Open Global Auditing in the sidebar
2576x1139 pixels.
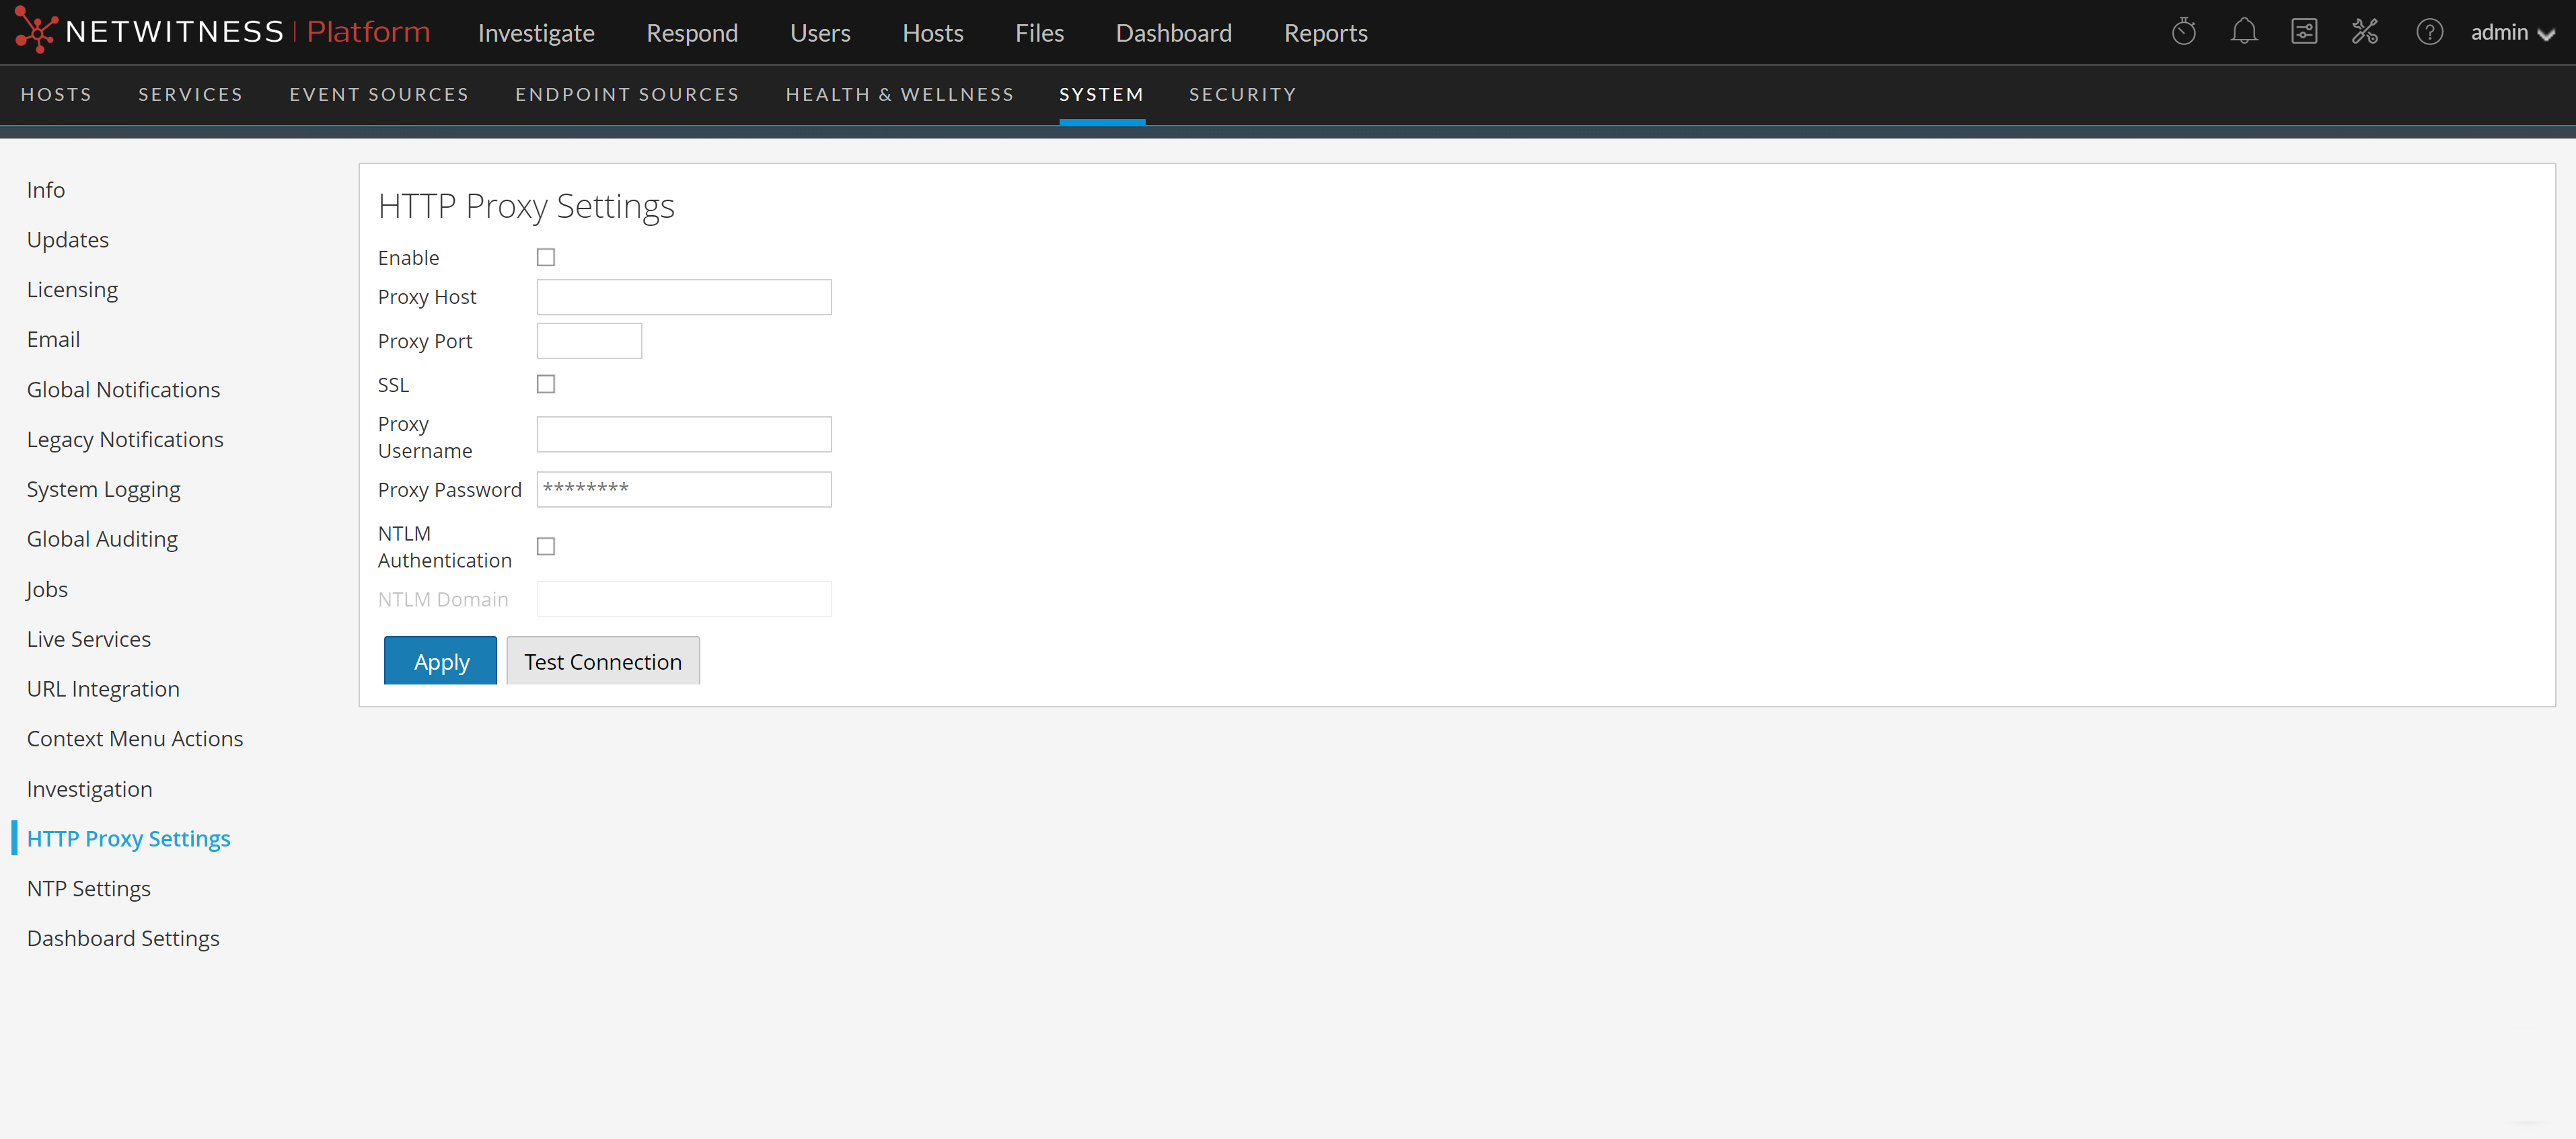coord(102,539)
